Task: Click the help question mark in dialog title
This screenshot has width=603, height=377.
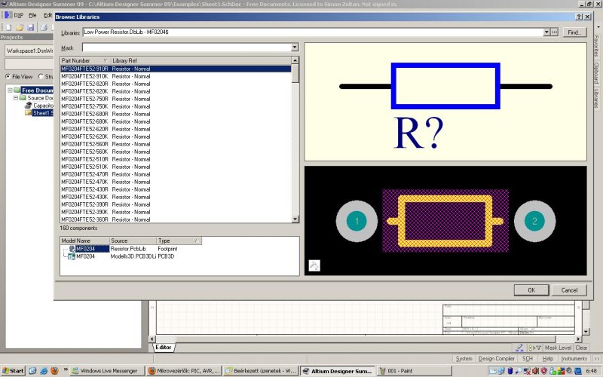Action: click(x=579, y=17)
